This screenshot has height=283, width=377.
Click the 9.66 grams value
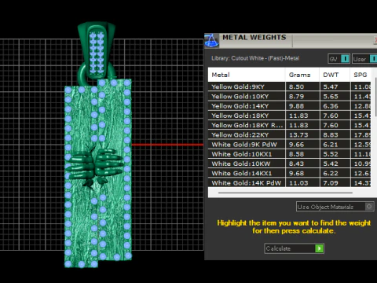pos(296,145)
